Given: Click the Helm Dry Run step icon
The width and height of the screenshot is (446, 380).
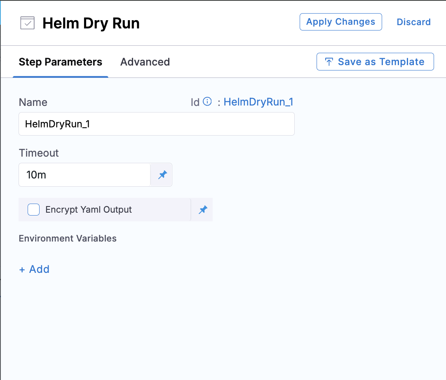Looking at the screenshot, I should coord(27,23).
